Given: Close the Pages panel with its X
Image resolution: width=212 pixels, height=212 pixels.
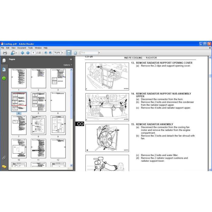Looking at the screenshot, I should tap(71, 59).
